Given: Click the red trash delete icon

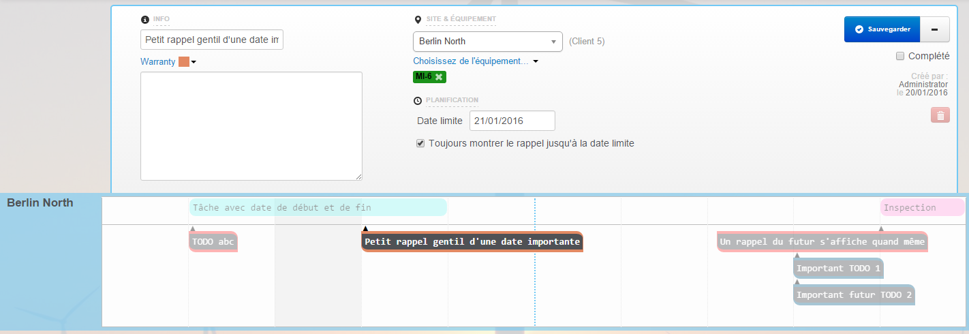Looking at the screenshot, I should click(940, 115).
